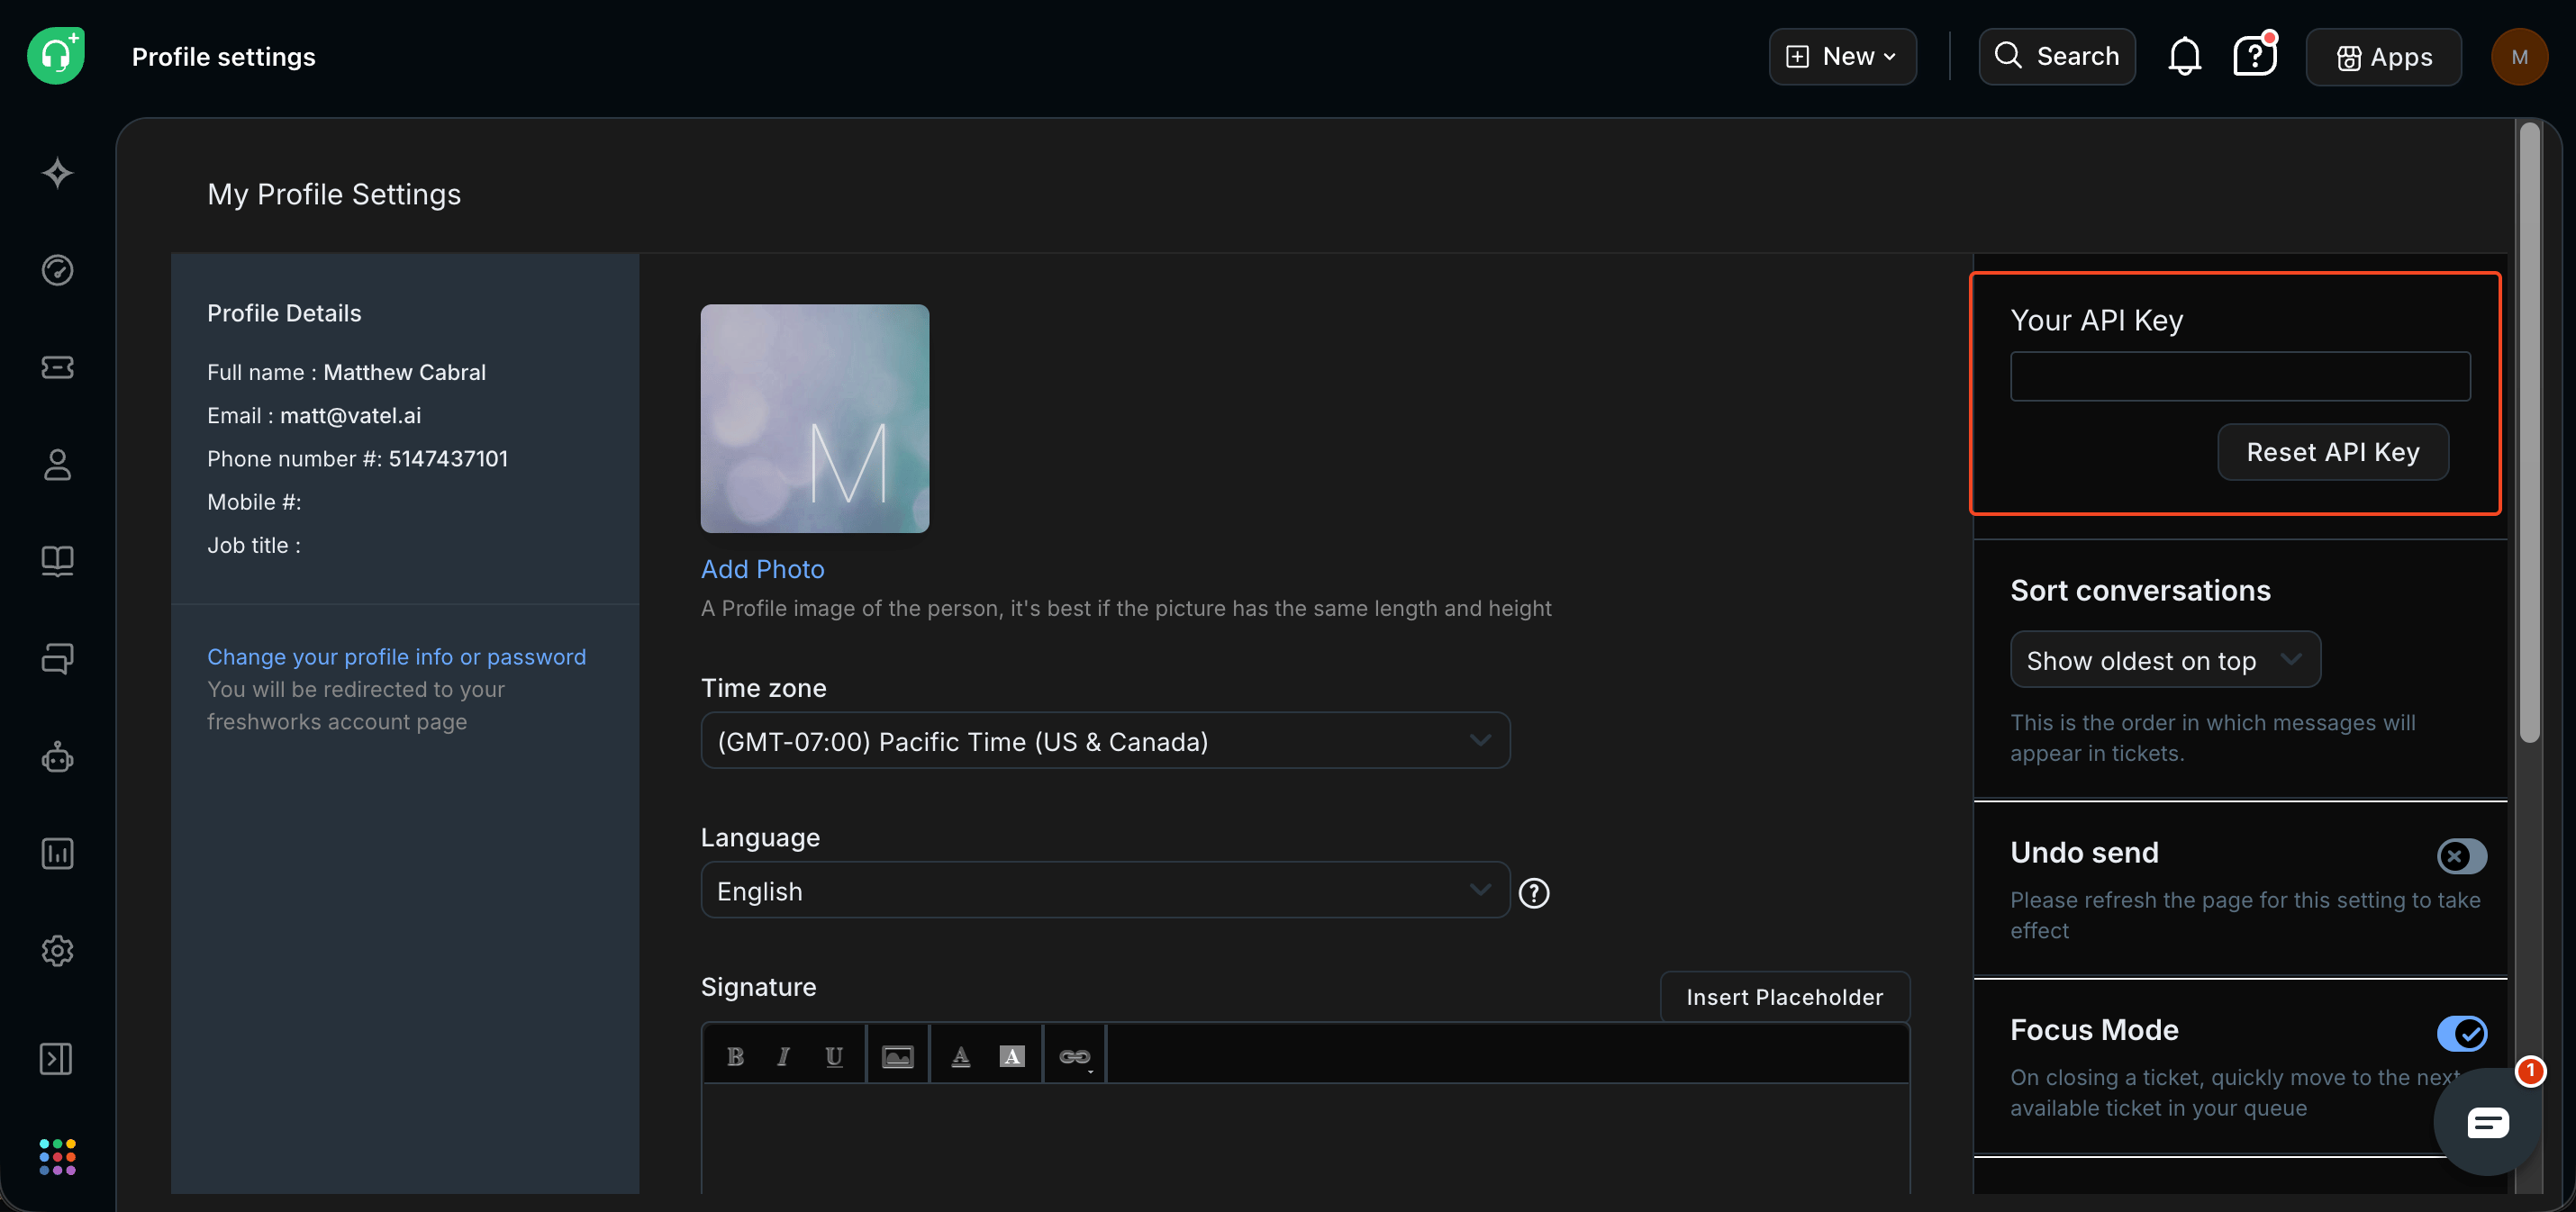The height and width of the screenshot is (1212, 2576).
Task: Expand the Language dropdown
Action: point(1105,890)
